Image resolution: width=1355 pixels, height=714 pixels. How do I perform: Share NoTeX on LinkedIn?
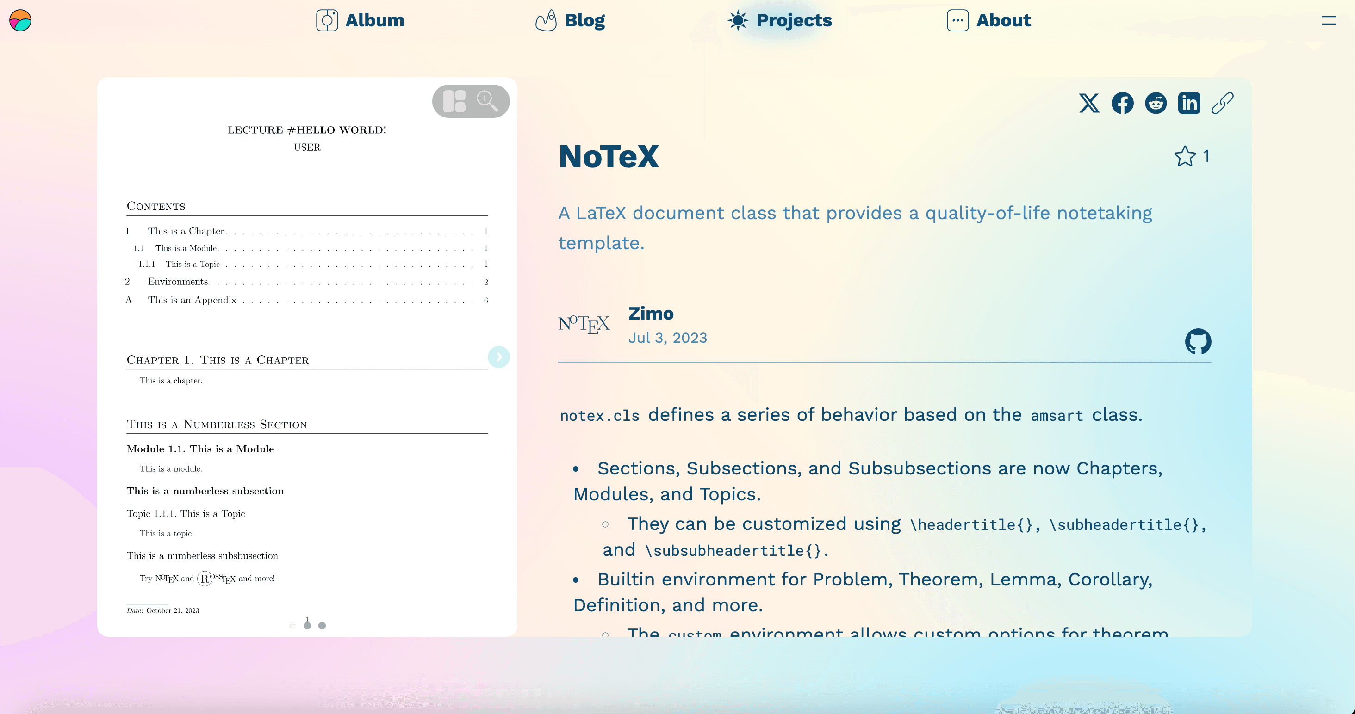coord(1189,103)
